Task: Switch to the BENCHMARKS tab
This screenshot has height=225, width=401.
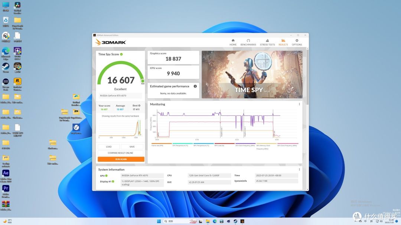Action: click(x=248, y=42)
